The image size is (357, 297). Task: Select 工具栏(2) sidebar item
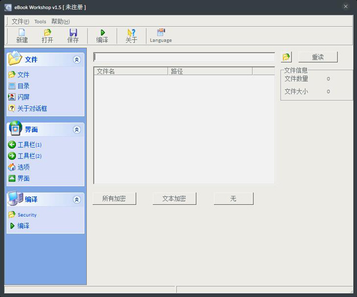pyautogui.click(x=25, y=156)
